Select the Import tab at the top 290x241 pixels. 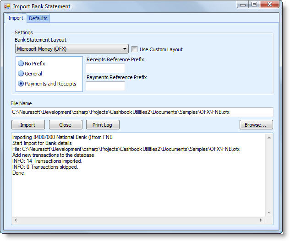pos(16,18)
